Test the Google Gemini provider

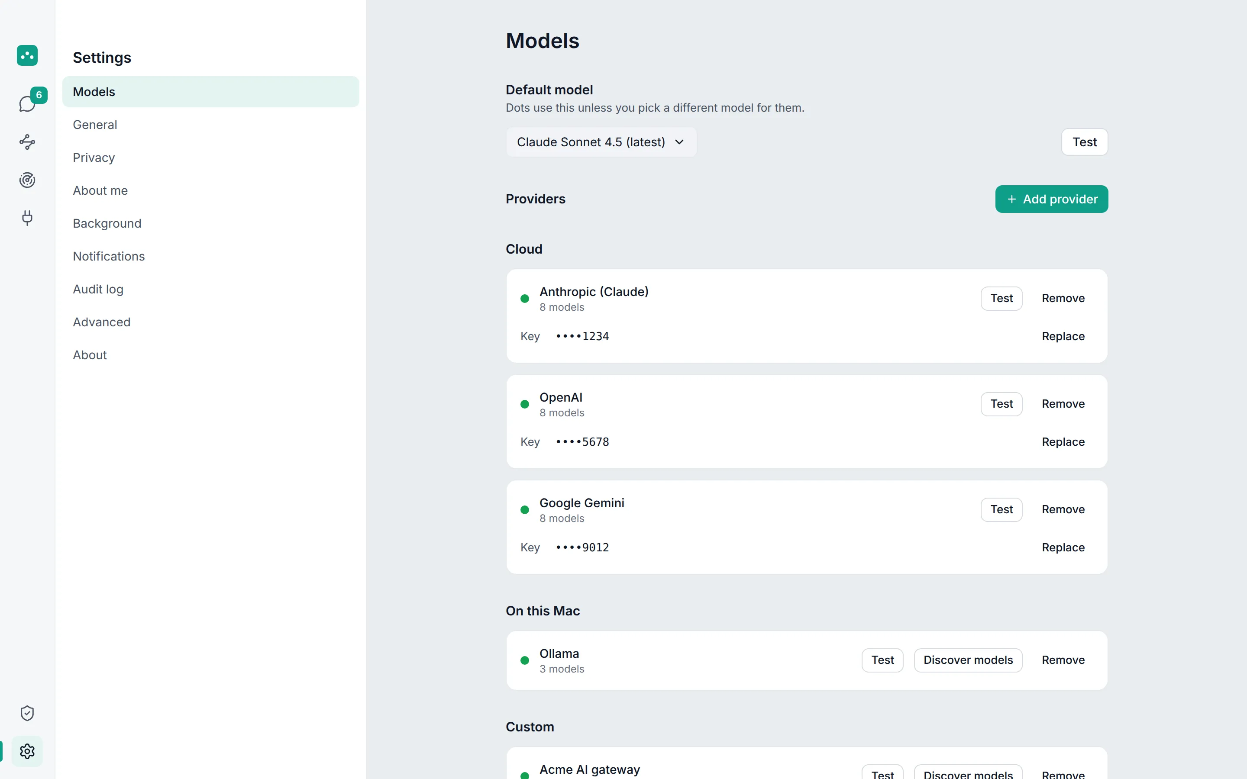(1001, 509)
